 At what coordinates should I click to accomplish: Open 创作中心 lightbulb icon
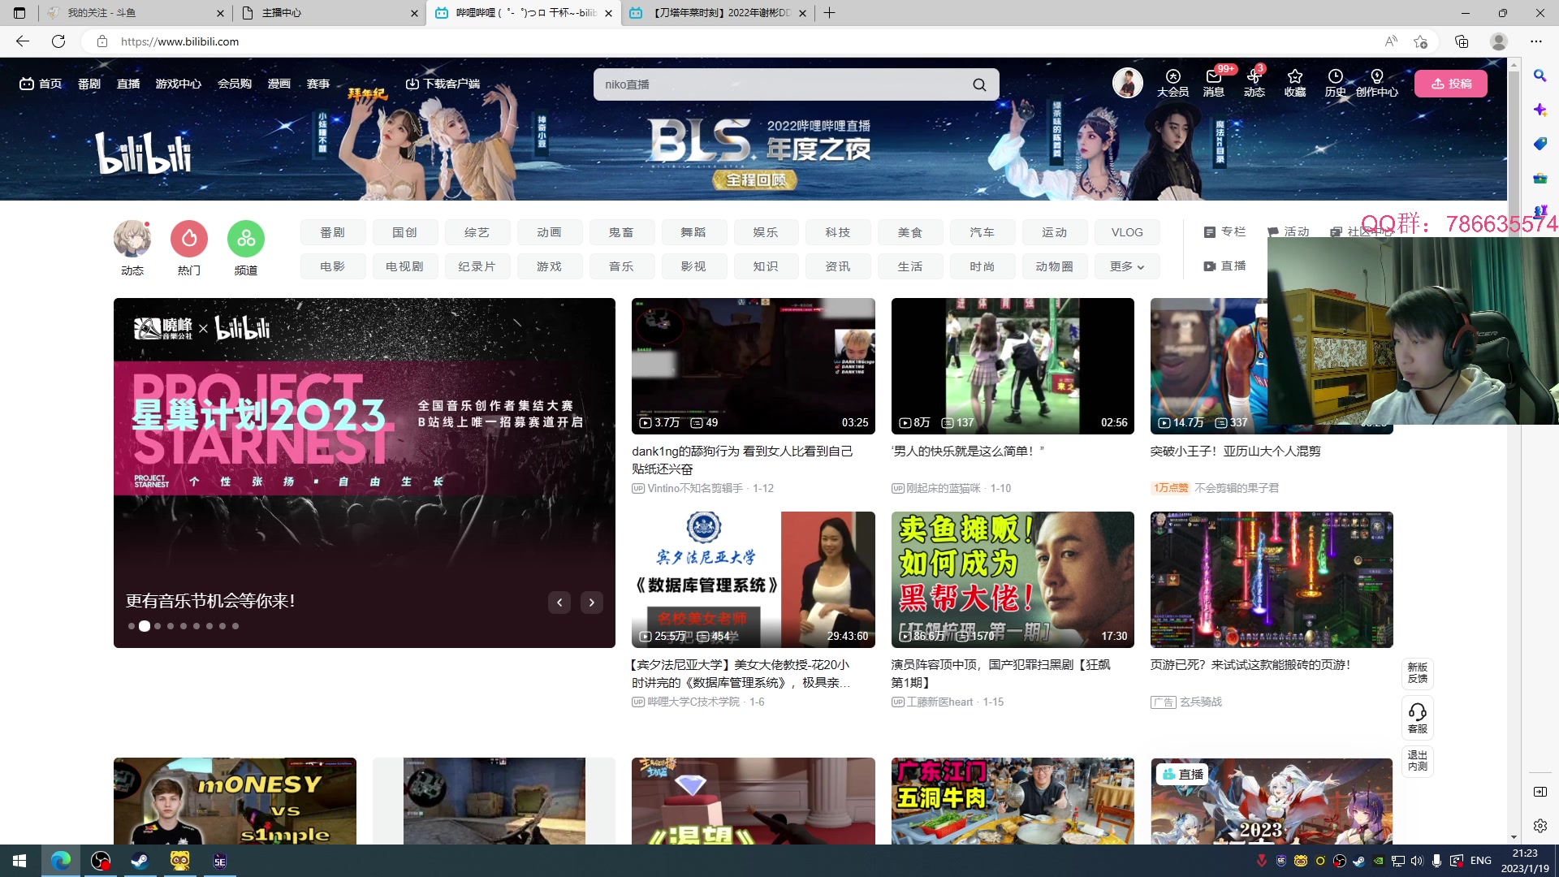[1376, 83]
